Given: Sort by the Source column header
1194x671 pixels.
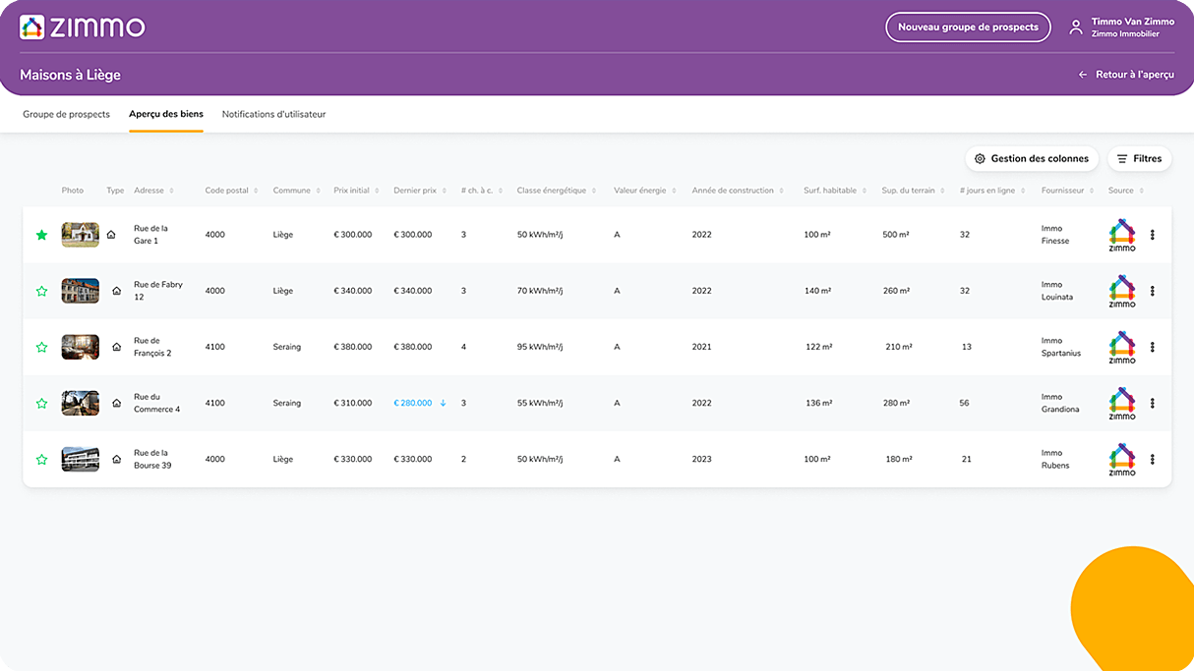Looking at the screenshot, I should (x=1125, y=191).
